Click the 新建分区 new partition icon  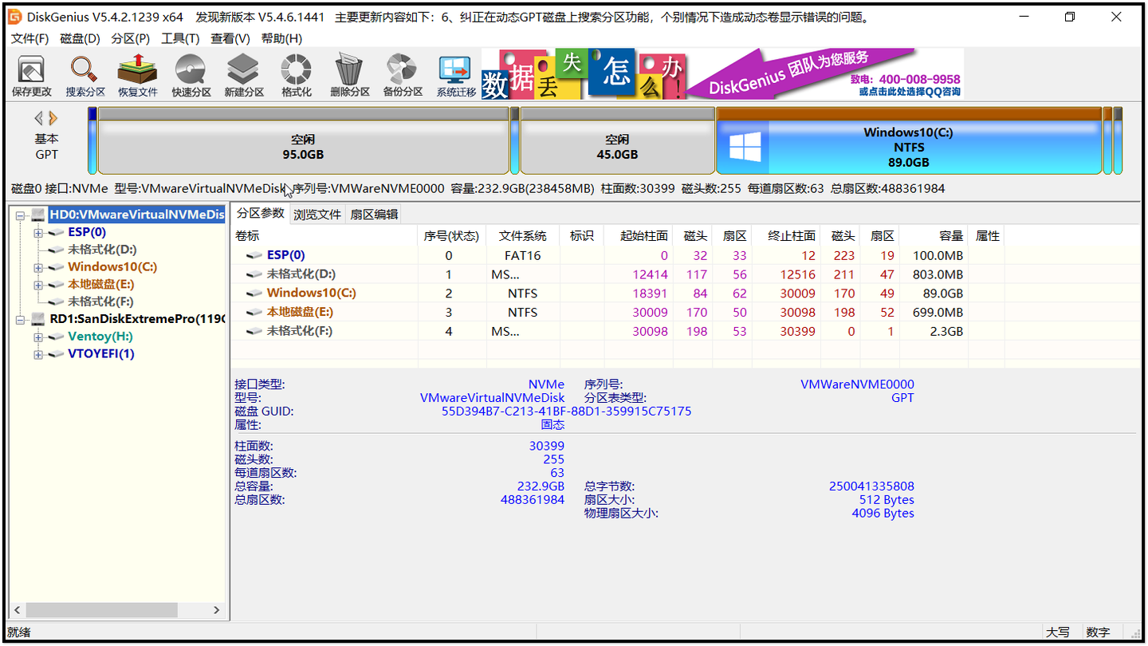pyautogui.click(x=244, y=76)
